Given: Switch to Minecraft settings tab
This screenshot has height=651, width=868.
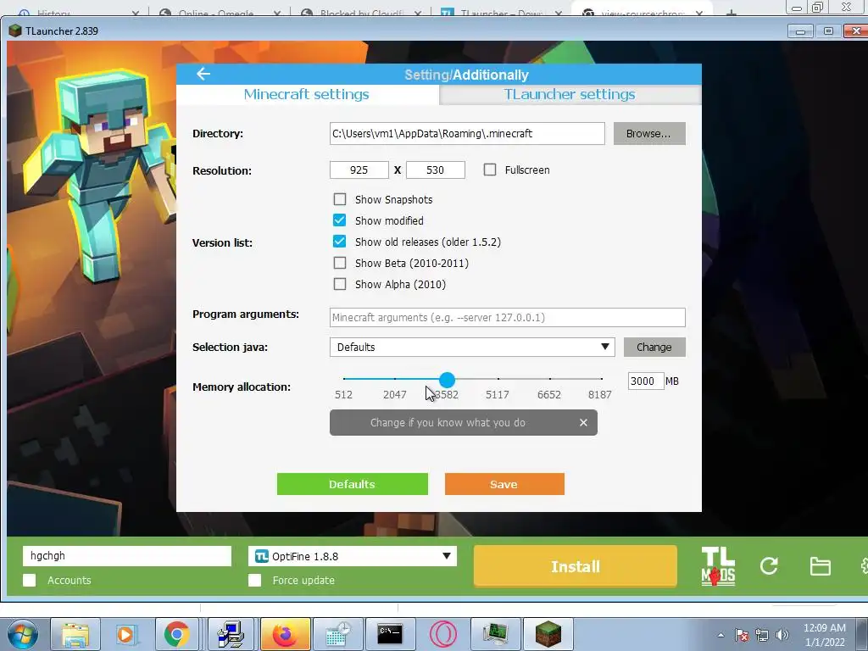Looking at the screenshot, I should coord(307,94).
